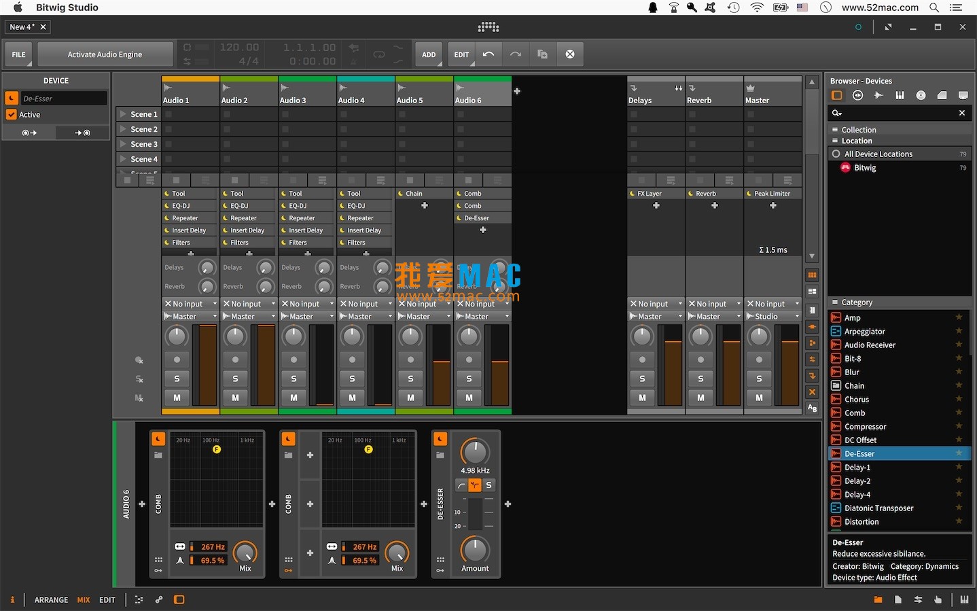This screenshot has height=611, width=977.
Task: Toggle the first Comb device power button
Action: click(158, 439)
